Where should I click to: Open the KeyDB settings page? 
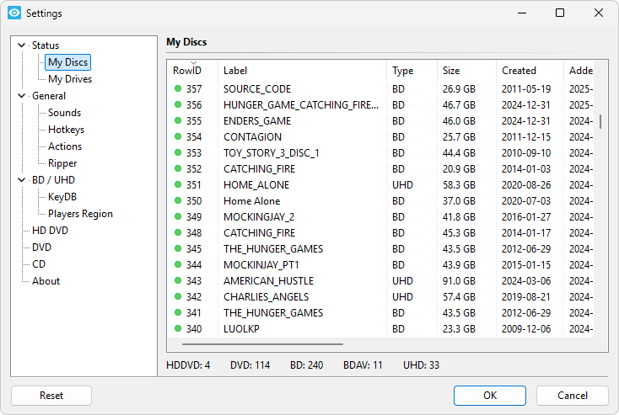62,197
